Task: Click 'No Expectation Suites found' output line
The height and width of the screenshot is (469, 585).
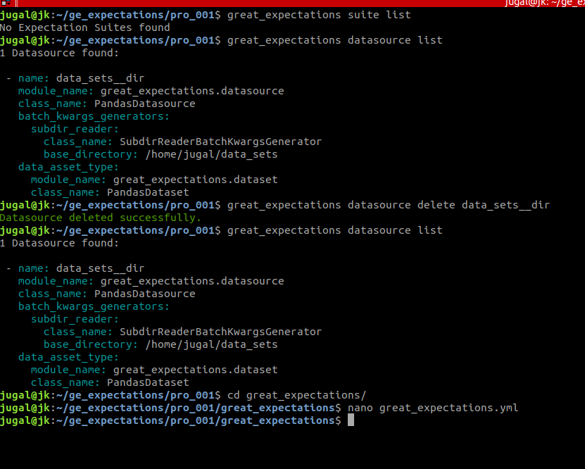Action: point(85,27)
